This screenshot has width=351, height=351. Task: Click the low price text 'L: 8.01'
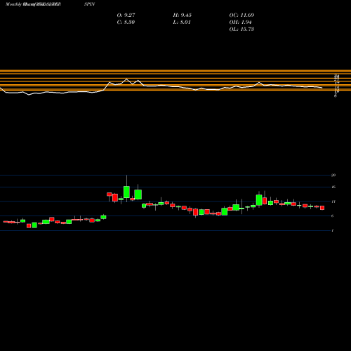[x=182, y=22]
